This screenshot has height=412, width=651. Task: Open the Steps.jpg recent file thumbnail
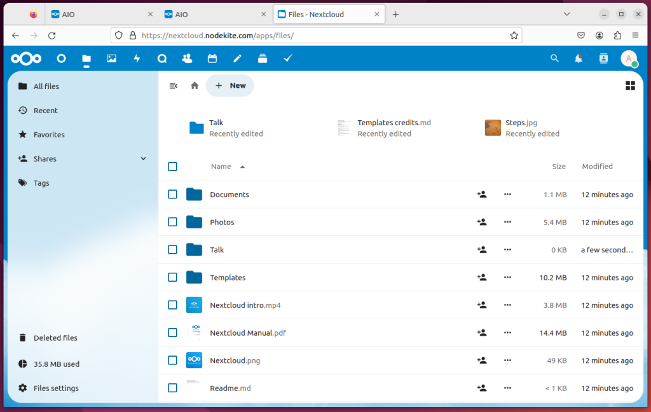click(x=493, y=127)
